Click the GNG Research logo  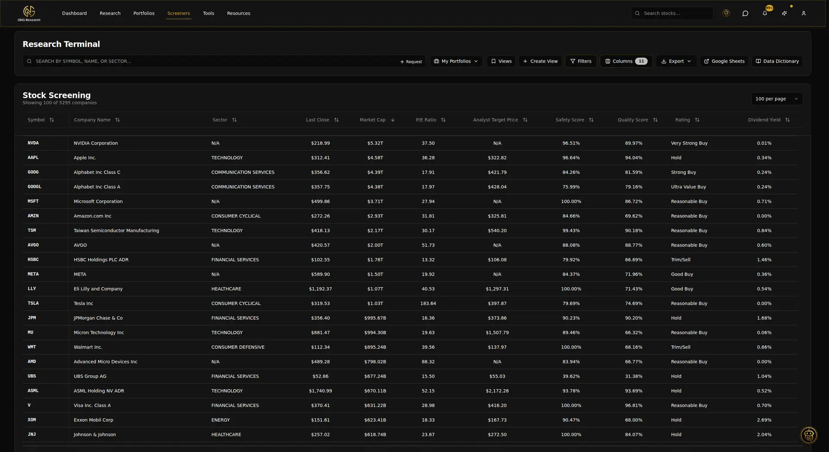[x=29, y=13]
